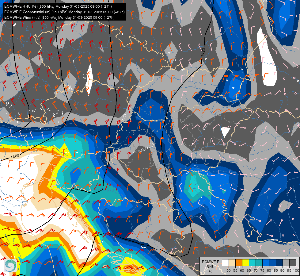
Task: Click the legend tick value 65
Action: coord(249,270)
